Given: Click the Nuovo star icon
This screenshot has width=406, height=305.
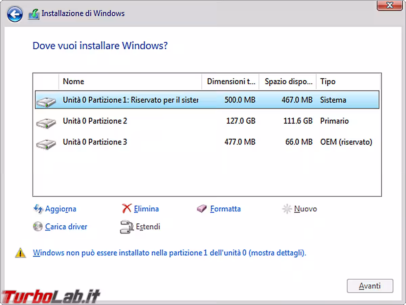Looking at the screenshot, I should click(287, 209).
